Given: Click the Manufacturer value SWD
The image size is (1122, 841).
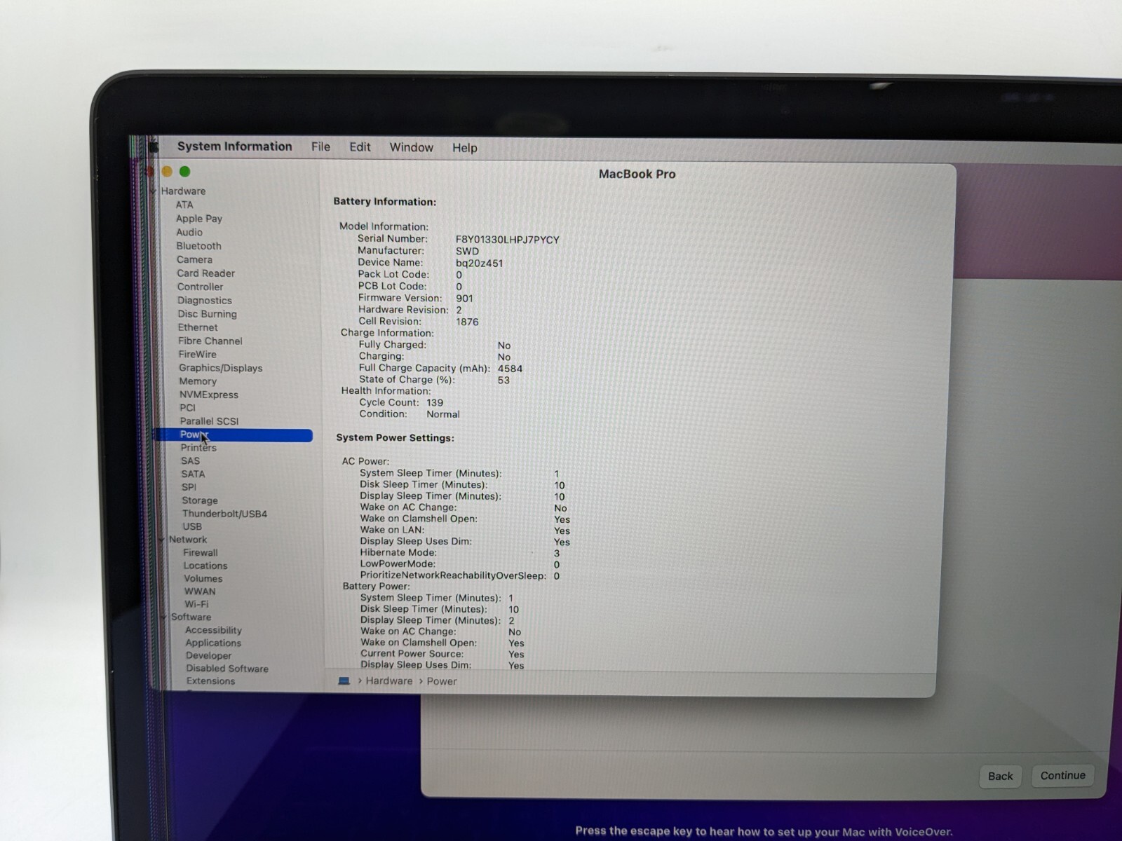Looking at the screenshot, I should point(467,252).
